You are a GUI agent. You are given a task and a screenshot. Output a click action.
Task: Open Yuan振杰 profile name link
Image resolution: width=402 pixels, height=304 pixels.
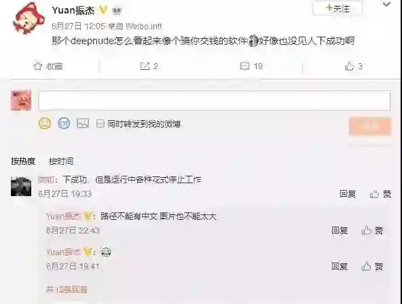pyautogui.click(x=73, y=10)
